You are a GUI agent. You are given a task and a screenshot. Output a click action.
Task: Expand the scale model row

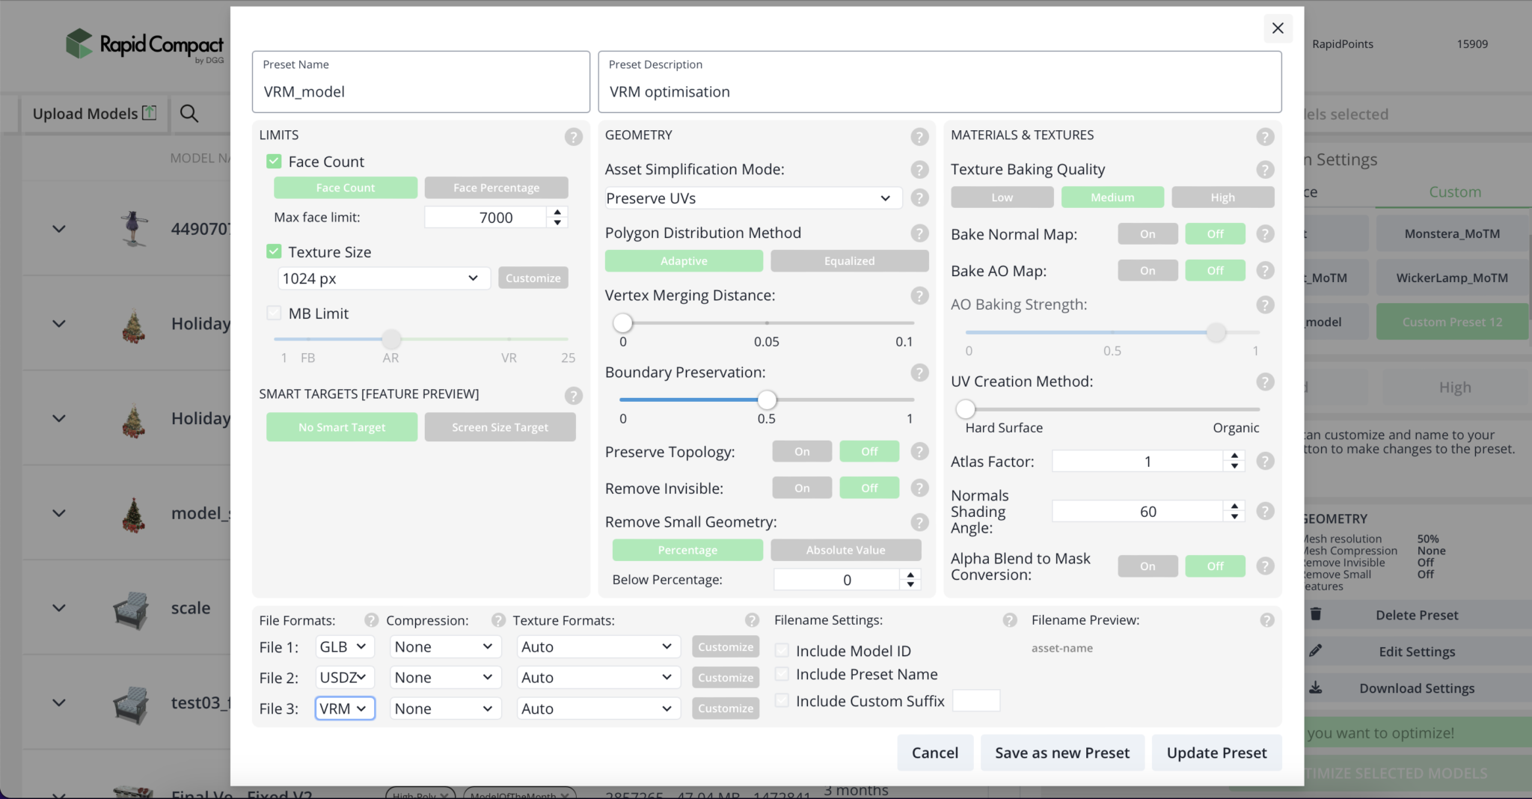pos(59,608)
